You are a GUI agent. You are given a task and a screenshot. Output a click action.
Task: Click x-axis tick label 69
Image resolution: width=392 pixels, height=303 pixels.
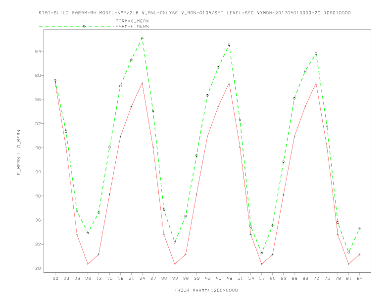pos(305,278)
